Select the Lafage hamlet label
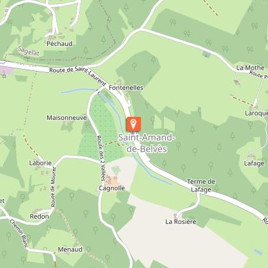The width and height of the screenshot is (268, 268). tap(254, 163)
